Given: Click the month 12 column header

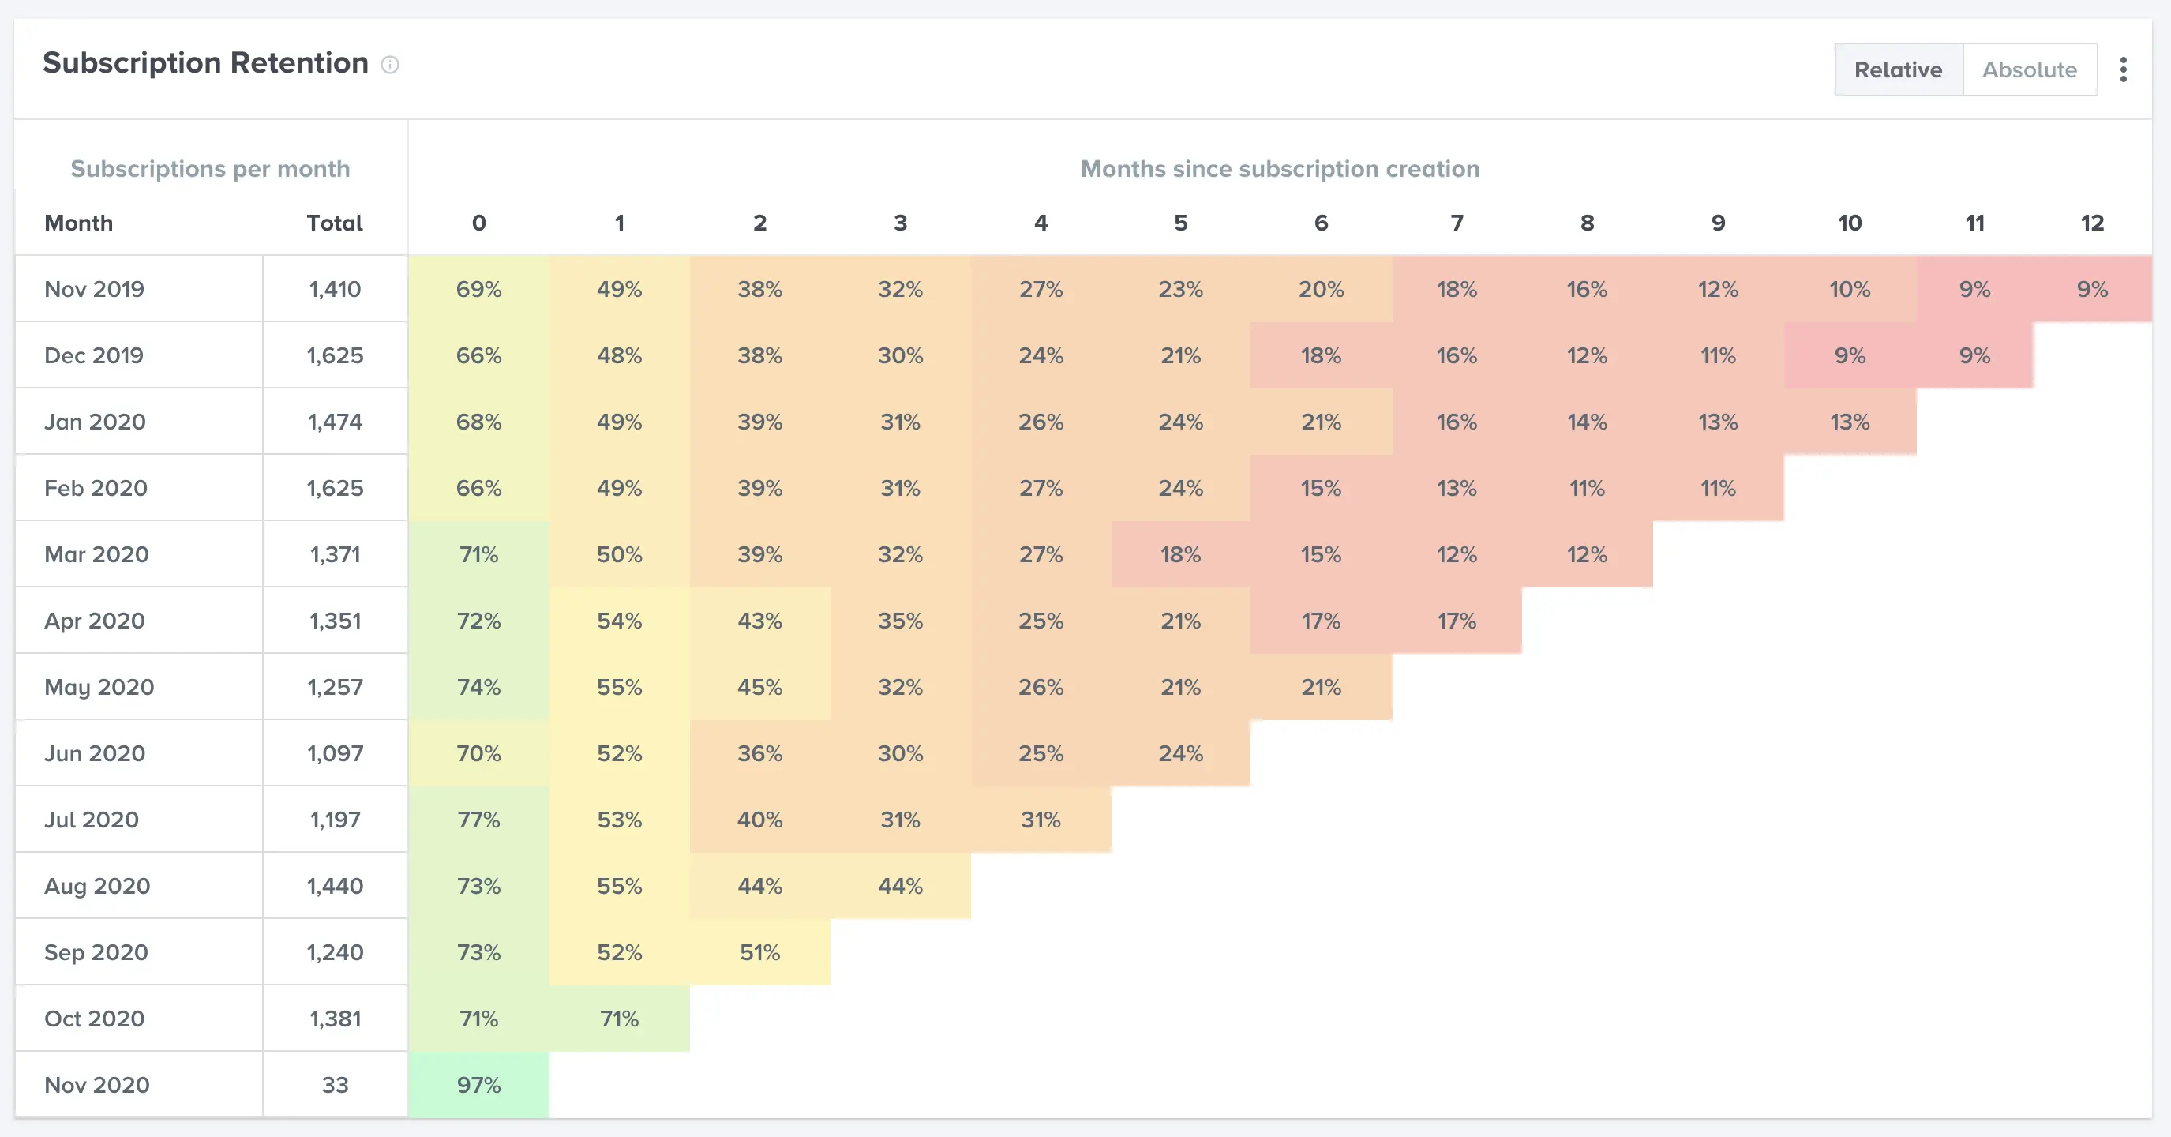Looking at the screenshot, I should coord(2094,223).
